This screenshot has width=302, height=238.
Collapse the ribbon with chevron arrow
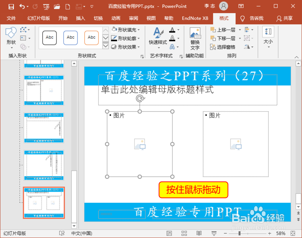tap(297, 57)
